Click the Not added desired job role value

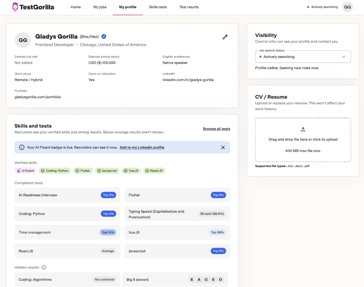[23, 63]
